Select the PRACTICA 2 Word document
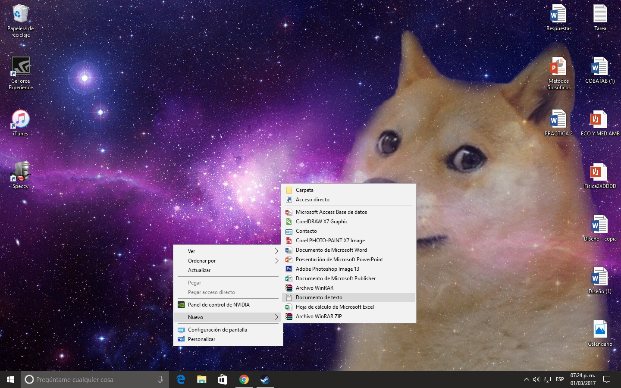This screenshot has width=621, height=388. tap(558, 123)
